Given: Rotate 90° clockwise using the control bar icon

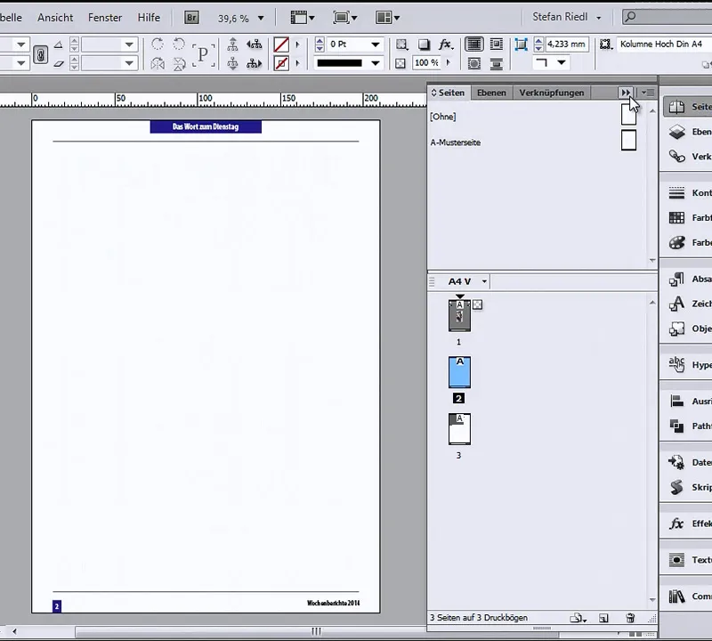Looking at the screenshot, I should click(x=158, y=44).
